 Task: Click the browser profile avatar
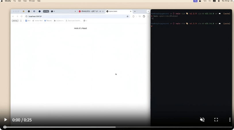click(x=144, y=16)
